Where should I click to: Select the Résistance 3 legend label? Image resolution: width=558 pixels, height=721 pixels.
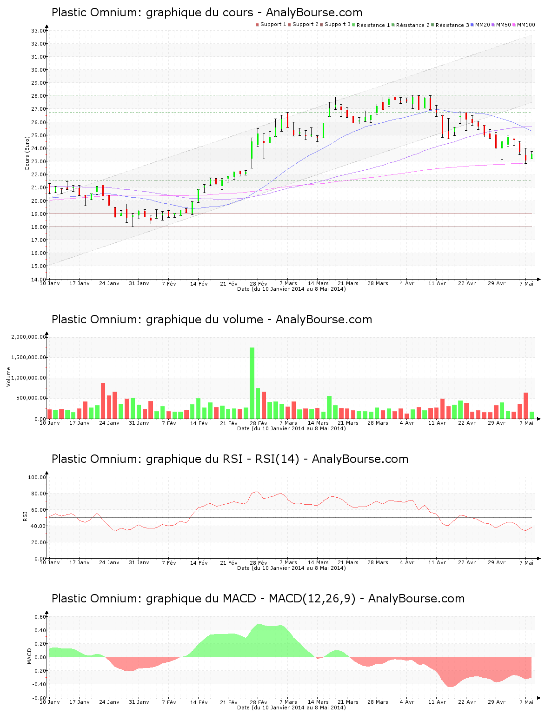(x=452, y=25)
